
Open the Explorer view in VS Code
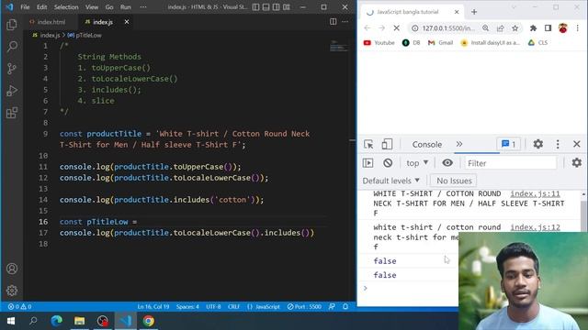(12, 25)
